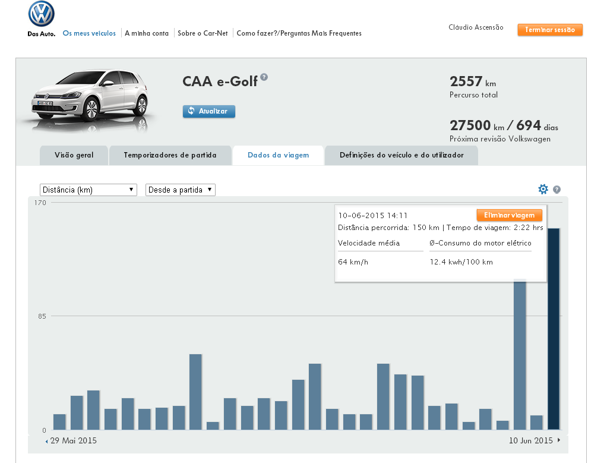Click the CAA e-Golf vehicle title
Image resolution: width=607 pixels, height=463 pixels.
[x=220, y=81]
